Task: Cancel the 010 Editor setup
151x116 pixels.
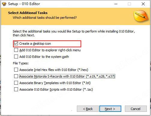Action: click(136, 109)
